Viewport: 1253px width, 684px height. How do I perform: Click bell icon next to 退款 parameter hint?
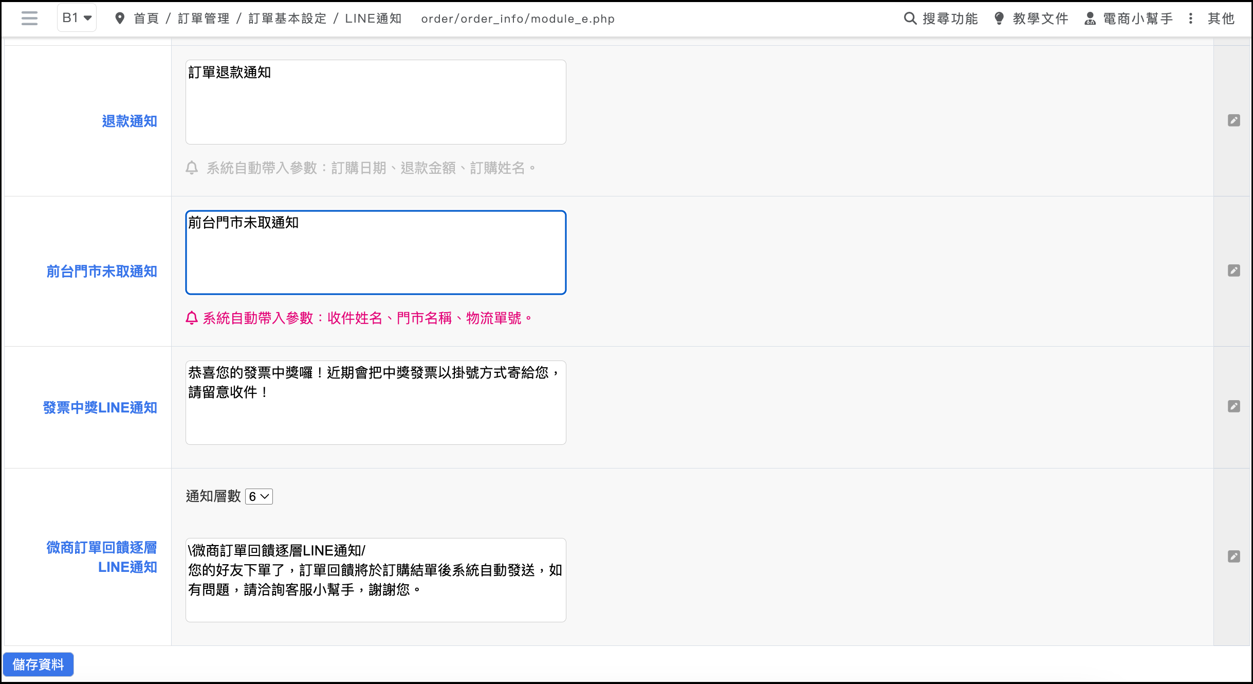pos(192,168)
